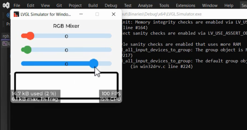247x130 pixels.
Task: Click the Visual Studio logo icon
Action: (6, 5)
